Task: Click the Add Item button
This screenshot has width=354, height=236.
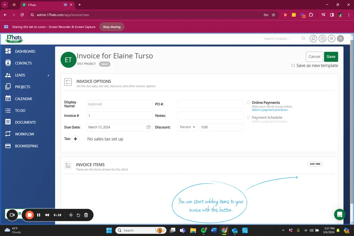Action: 315,164
